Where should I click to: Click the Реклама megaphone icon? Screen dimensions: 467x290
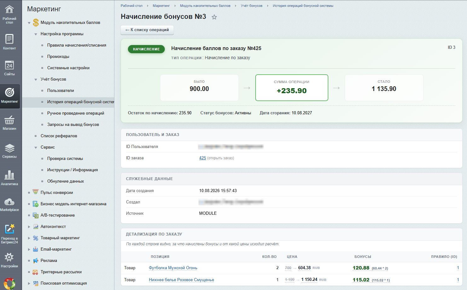pos(36,260)
